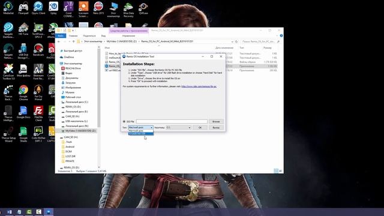
Task: Select Этот компьютер in navigation pane
Action: click(x=73, y=64)
